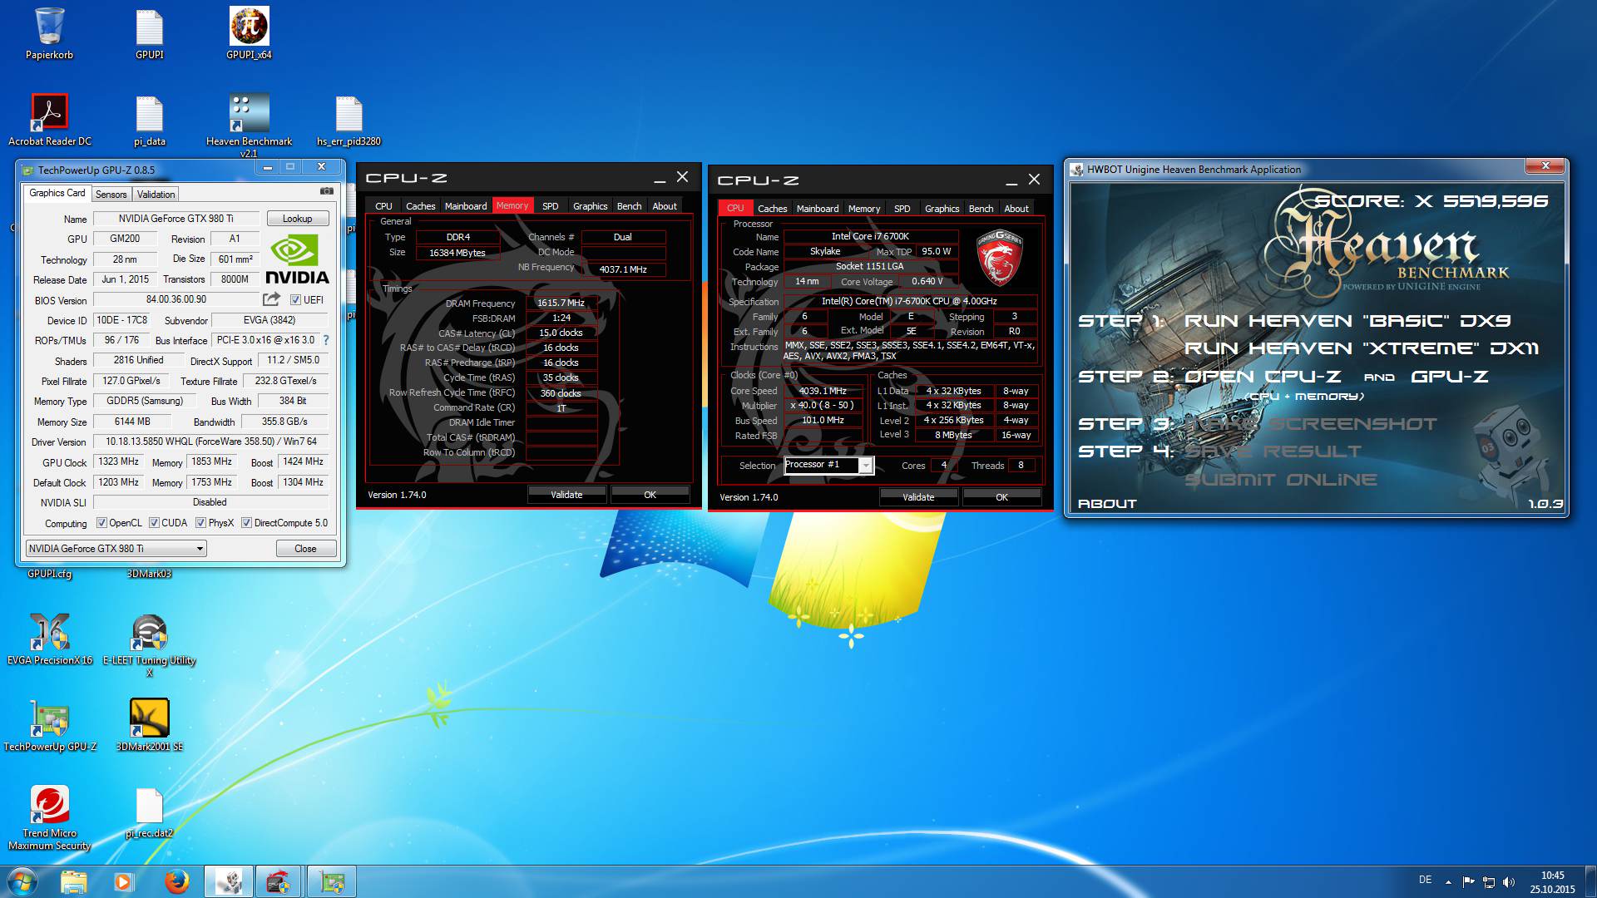The image size is (1597, 898).
Task: Open the SPD tab in Memory CPU-Z window
Action: (550, 206)
